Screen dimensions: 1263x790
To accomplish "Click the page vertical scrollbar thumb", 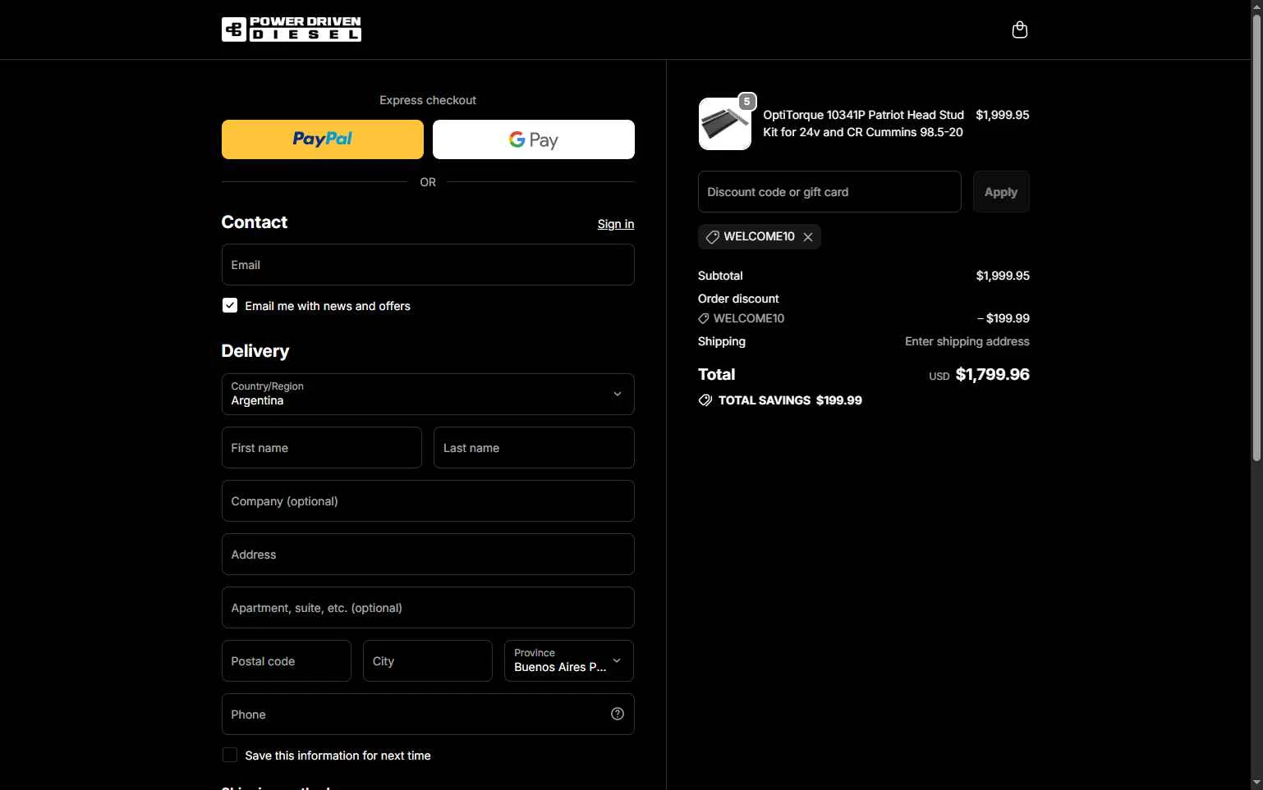I will point(1256,238).
